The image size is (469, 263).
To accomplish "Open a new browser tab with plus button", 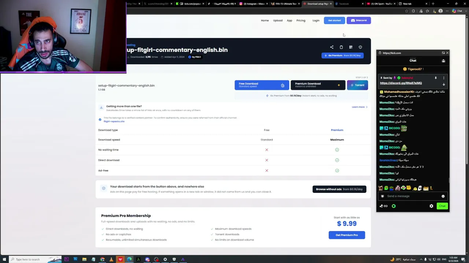I will pos(433,4).
